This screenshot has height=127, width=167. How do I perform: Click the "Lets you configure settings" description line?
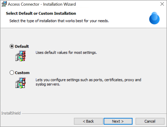(88, 80)
